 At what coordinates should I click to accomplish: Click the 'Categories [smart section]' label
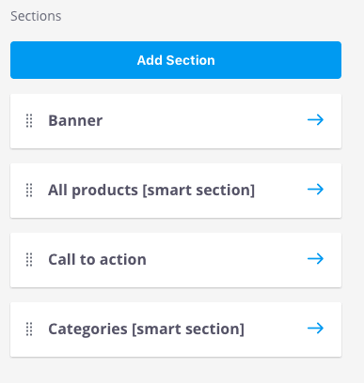146,329
